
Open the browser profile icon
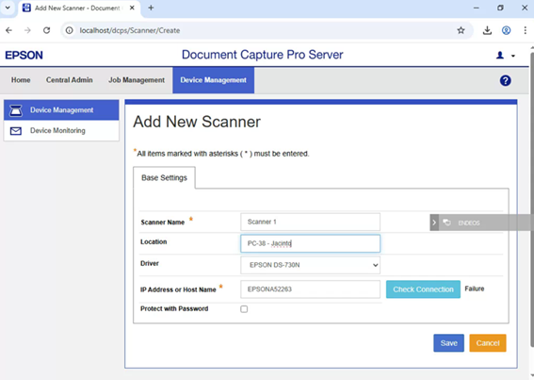coord(506,30)
